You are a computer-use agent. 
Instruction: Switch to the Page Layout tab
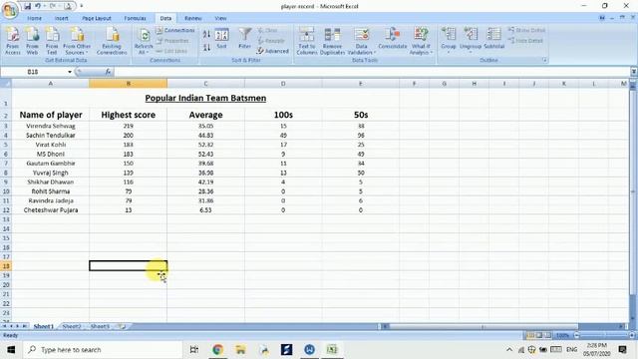pos(97,18)
